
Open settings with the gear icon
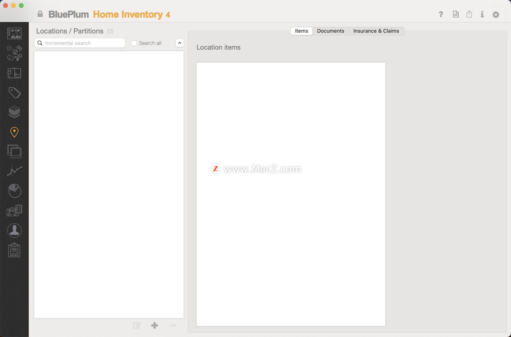pyautogui.click(x=496, y=14)
